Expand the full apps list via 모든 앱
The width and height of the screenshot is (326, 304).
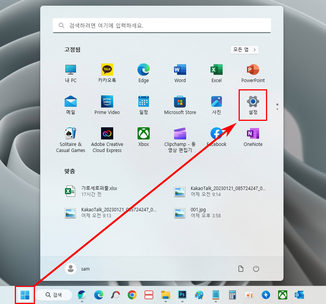pos(244,49)
